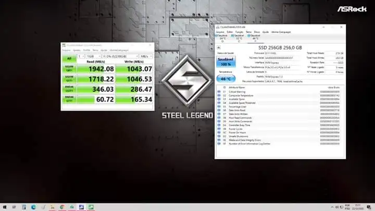This screenshot has height=211, width=375.
Task: Click the Saudável 100 % health status button
Action: coord(226,61)
